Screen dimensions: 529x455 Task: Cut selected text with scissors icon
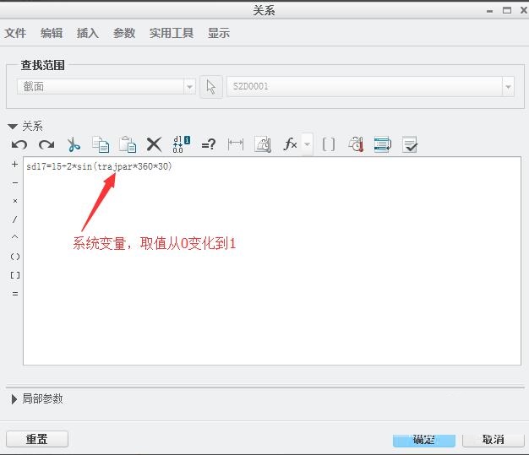coord(74,145)
